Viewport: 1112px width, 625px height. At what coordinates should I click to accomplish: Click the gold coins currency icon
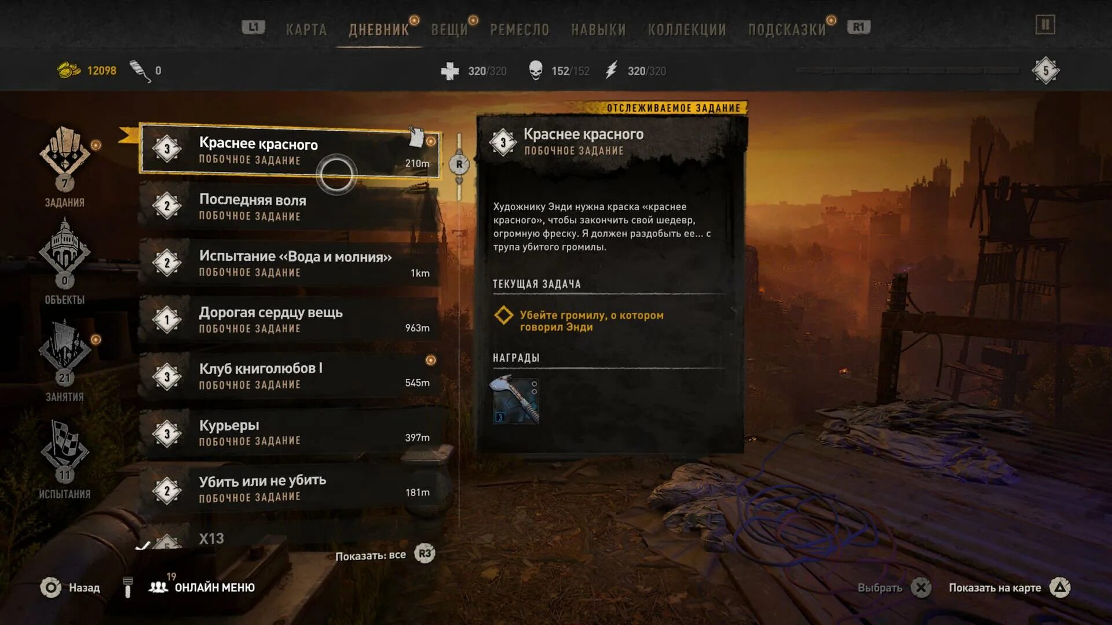tap(69, 71)
